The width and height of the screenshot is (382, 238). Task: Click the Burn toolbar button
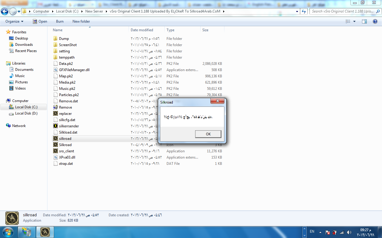point(60,21)
